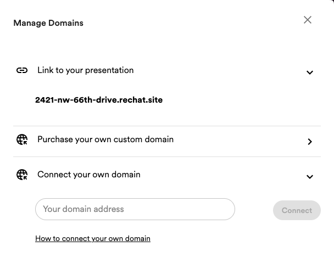Collapse the Connect your own domain chevron

point(310,177)
